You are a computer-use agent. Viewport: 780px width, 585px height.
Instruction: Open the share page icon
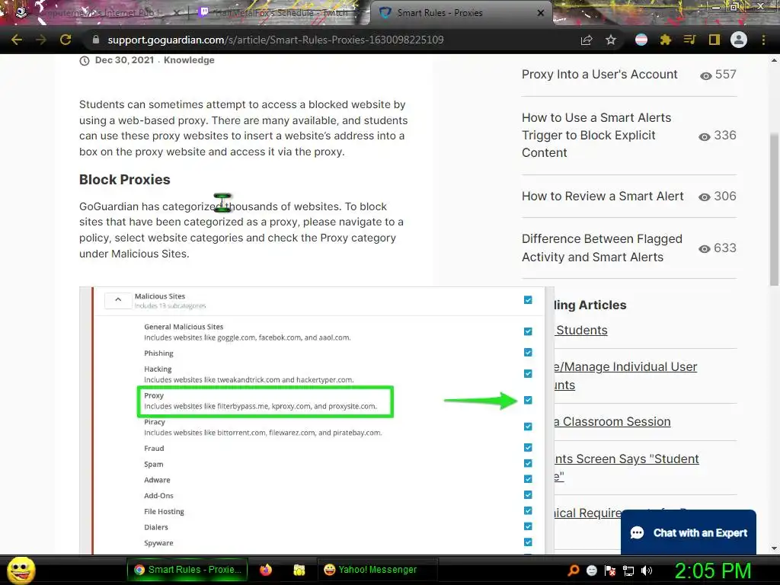click(x=587, y=40)
